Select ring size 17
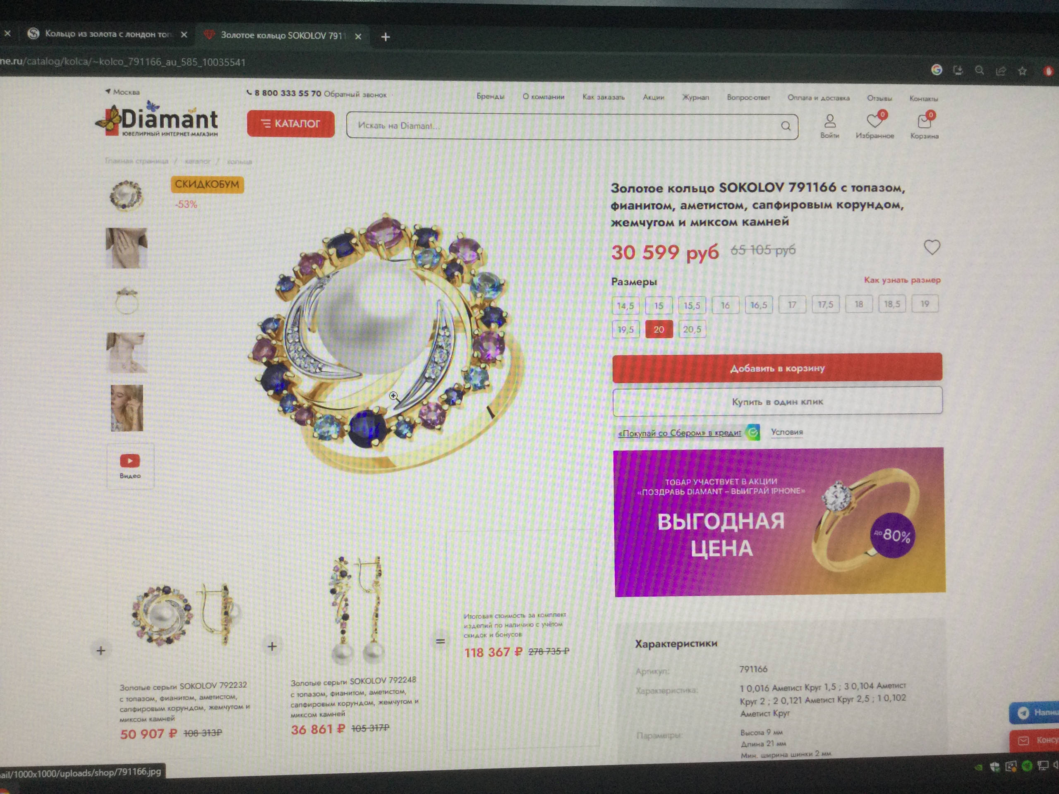This screenshot has width=1059, height=794. point(792,304)
